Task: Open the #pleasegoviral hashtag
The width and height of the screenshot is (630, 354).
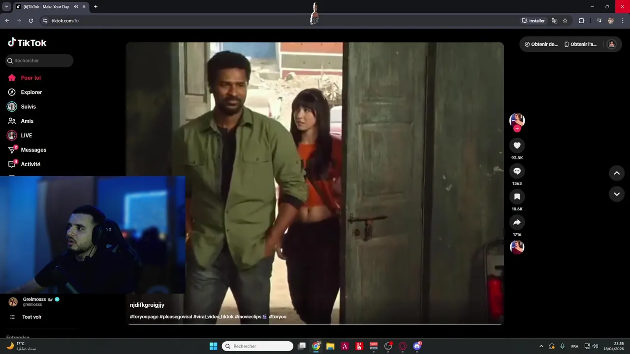Action: [176, 317]
